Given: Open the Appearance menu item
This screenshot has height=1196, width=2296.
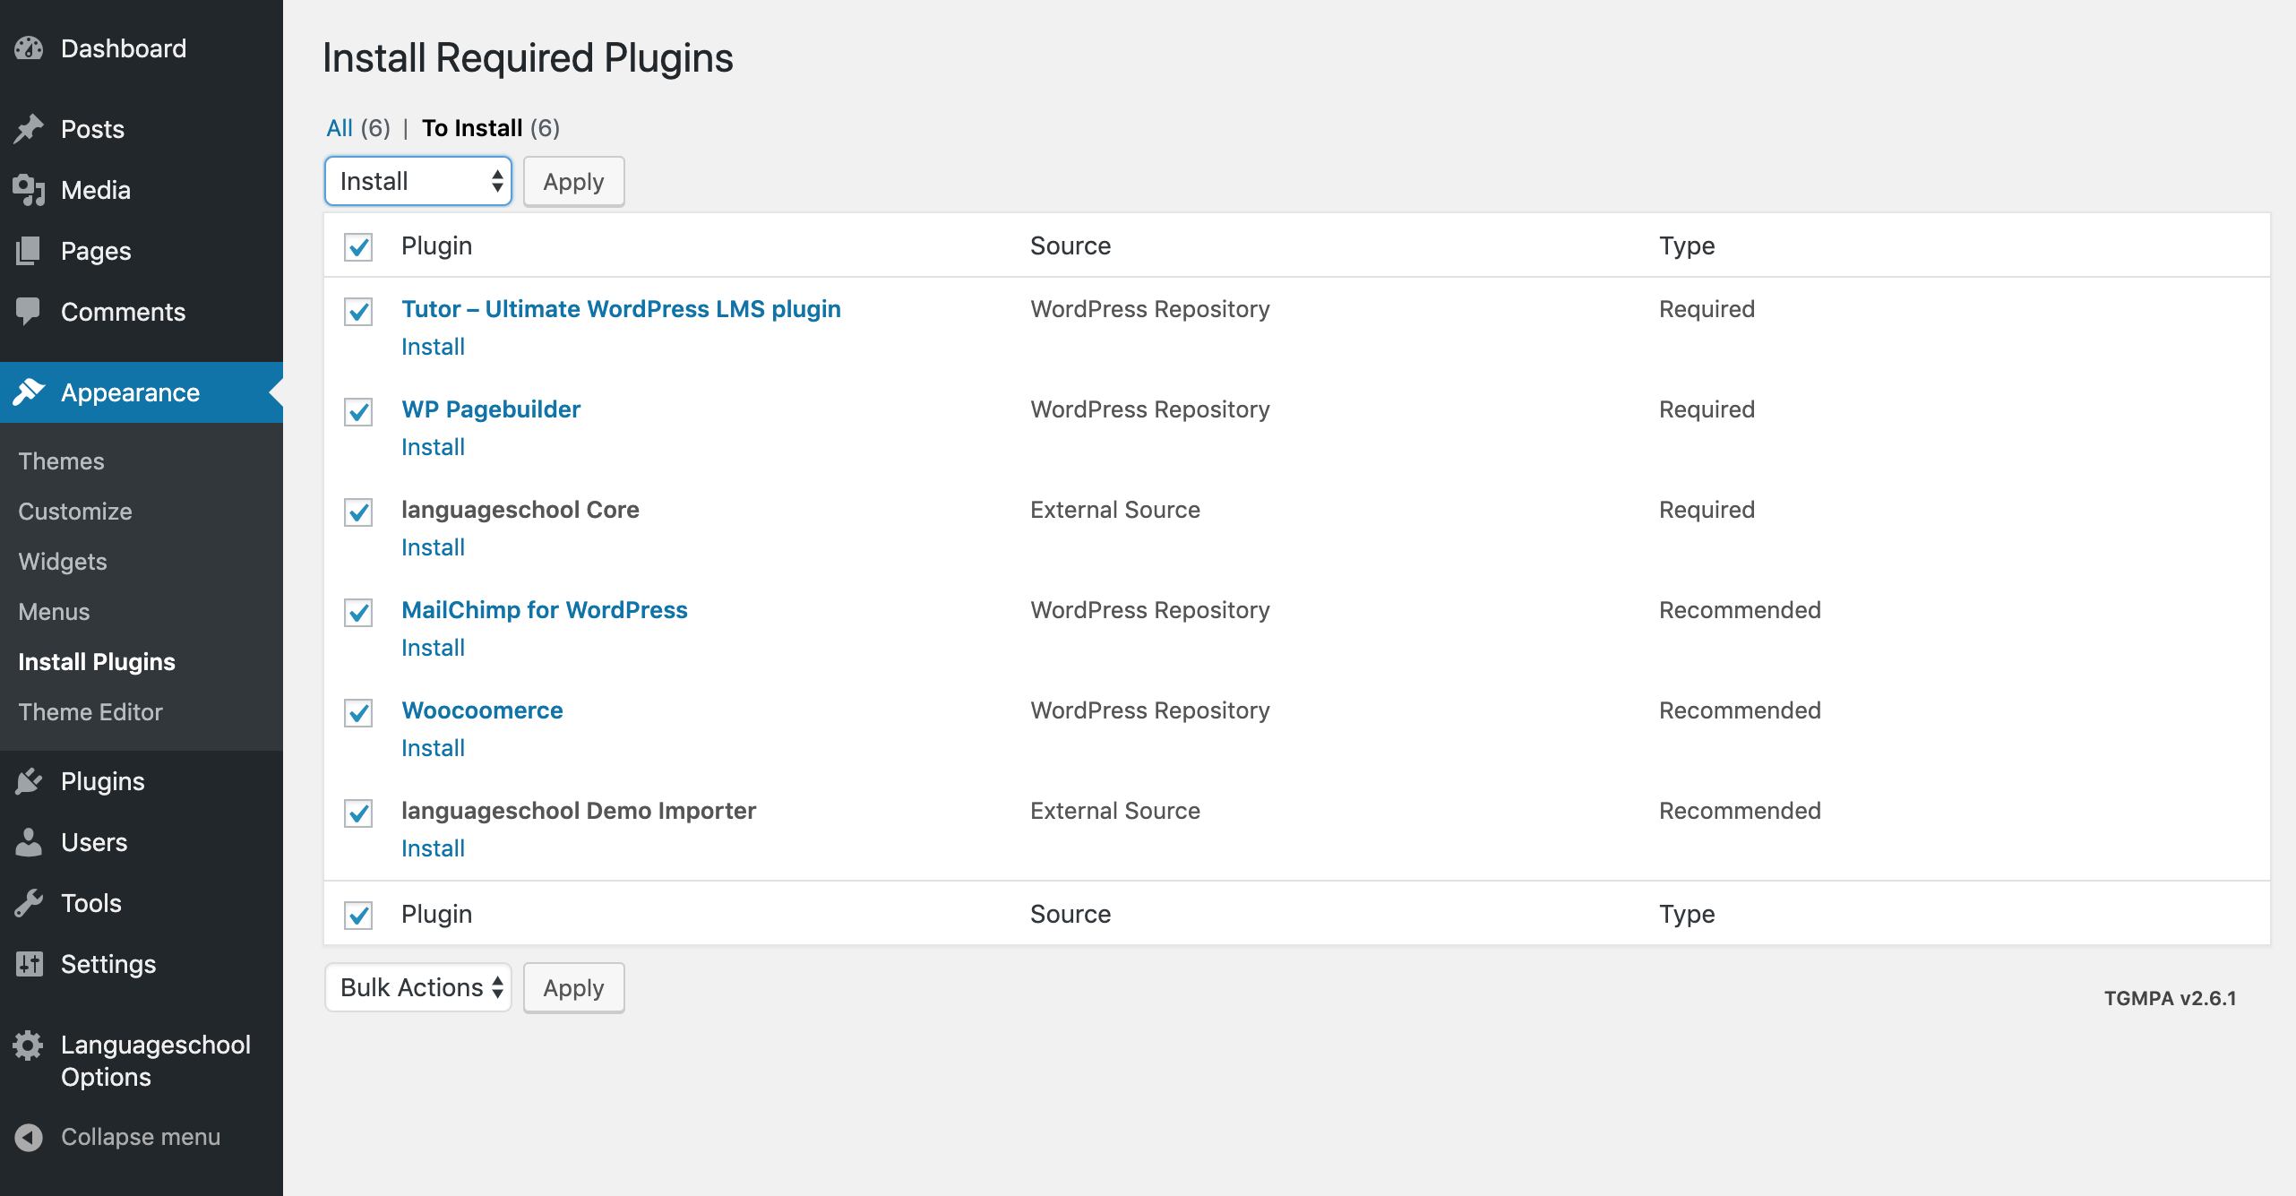Looking at the screenshot, I should (x=142, y=392).
